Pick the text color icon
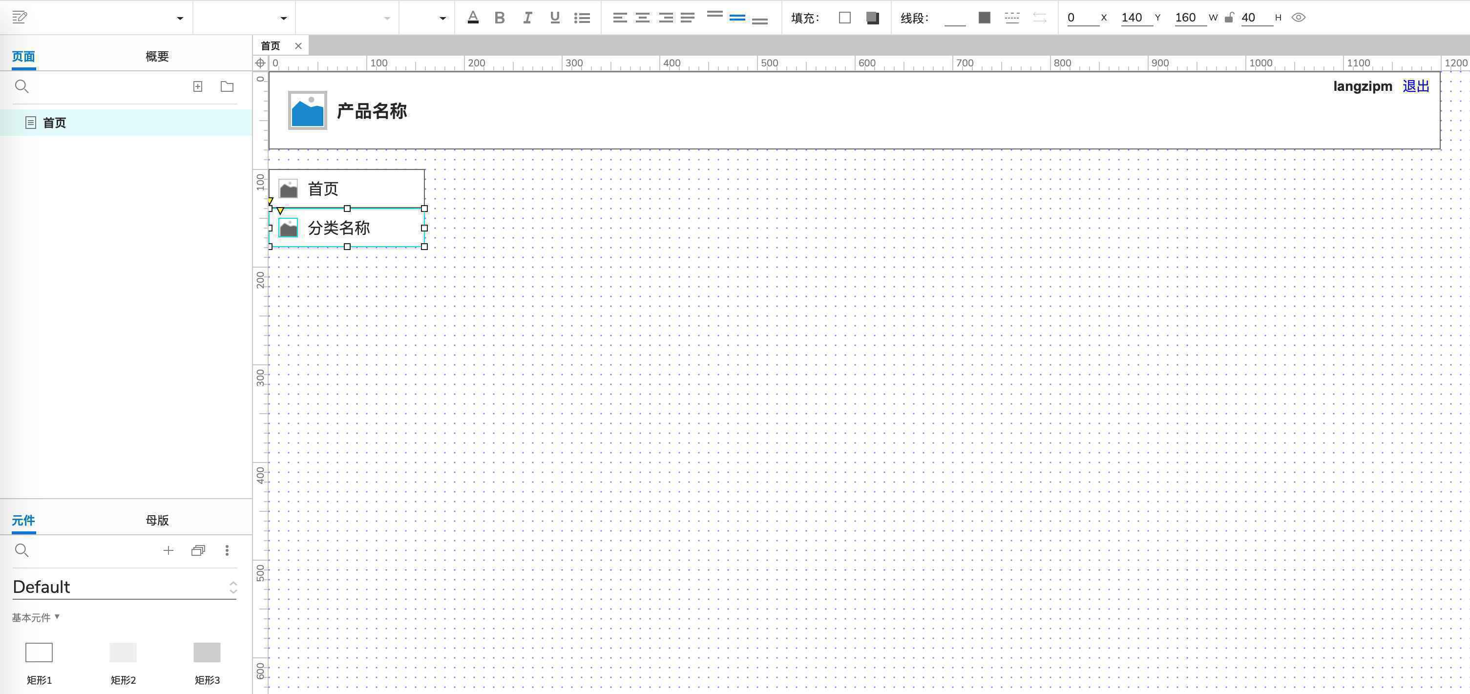Viewport: 1470px width, 694px height. click(473, 18)
